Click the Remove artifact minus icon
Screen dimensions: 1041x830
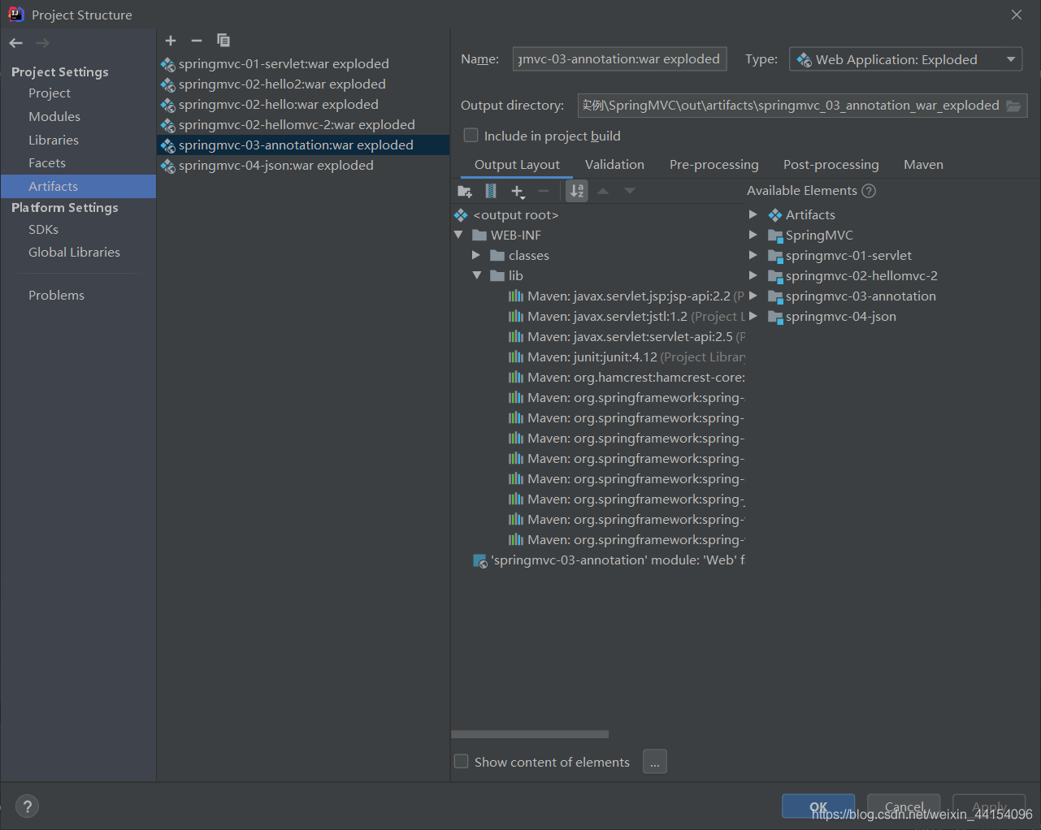click(x=197, y=41)
